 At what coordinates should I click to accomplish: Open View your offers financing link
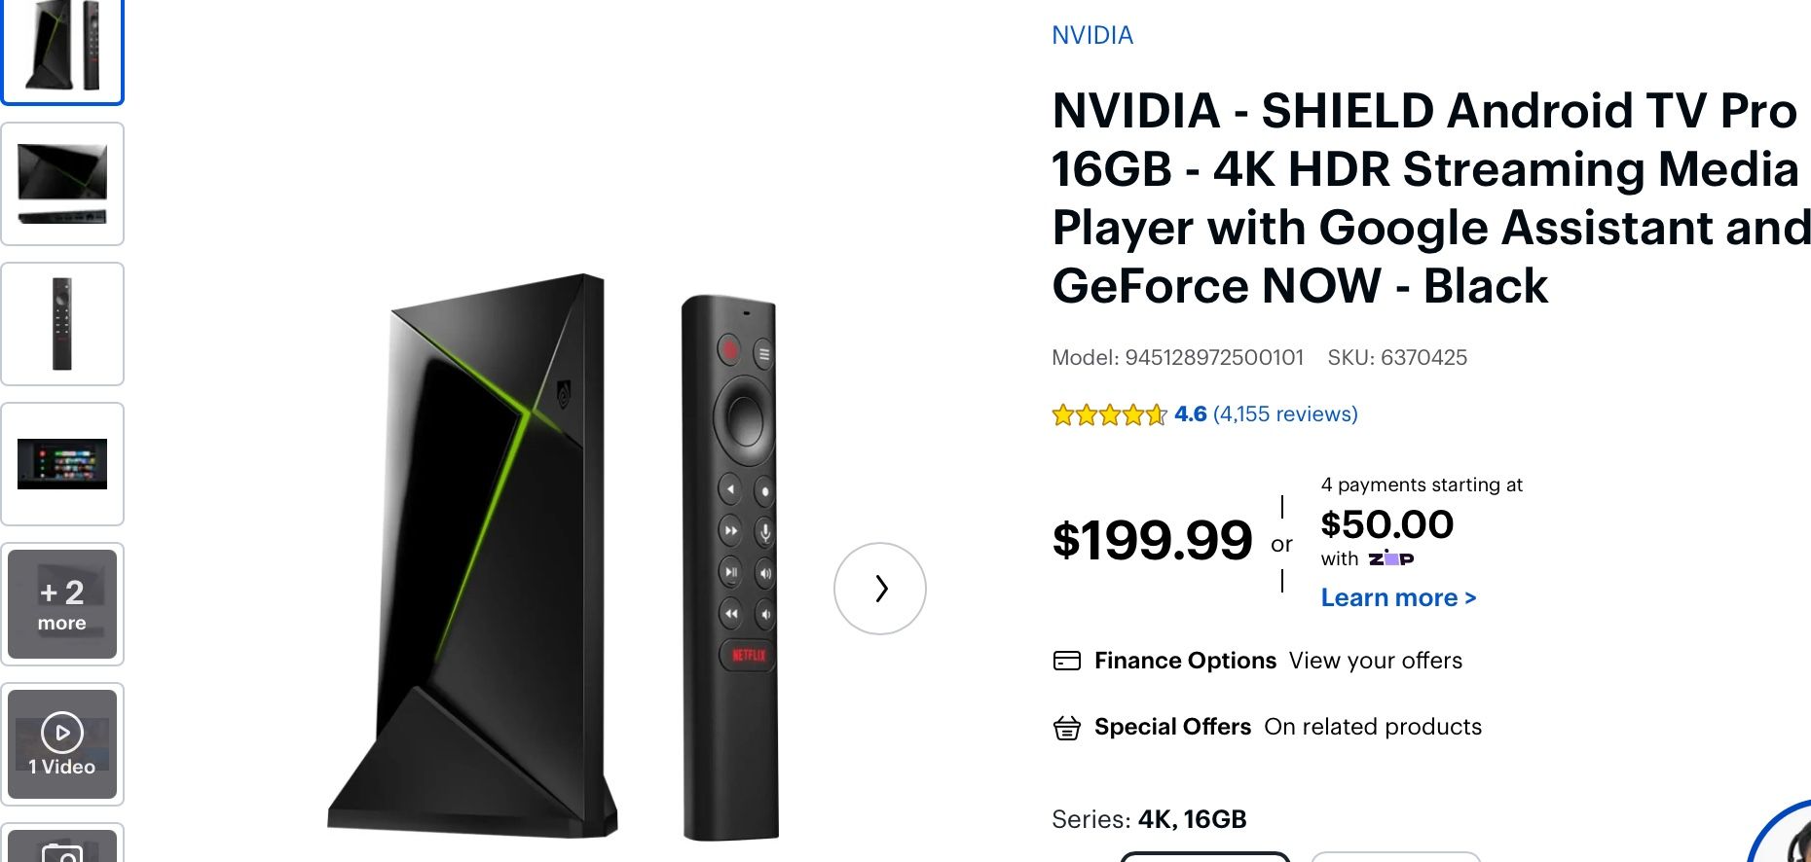(1375, 662)
